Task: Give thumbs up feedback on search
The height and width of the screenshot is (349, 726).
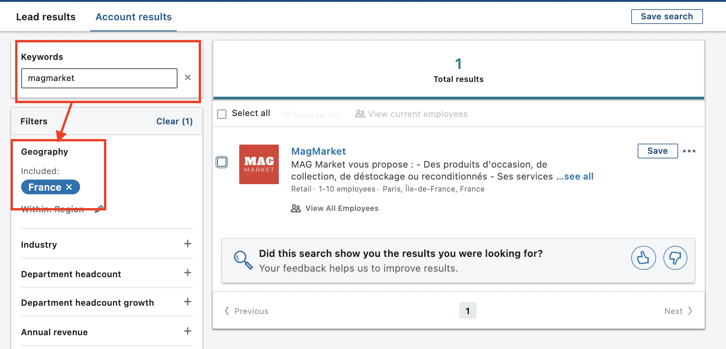Action: tap(643, 258)
